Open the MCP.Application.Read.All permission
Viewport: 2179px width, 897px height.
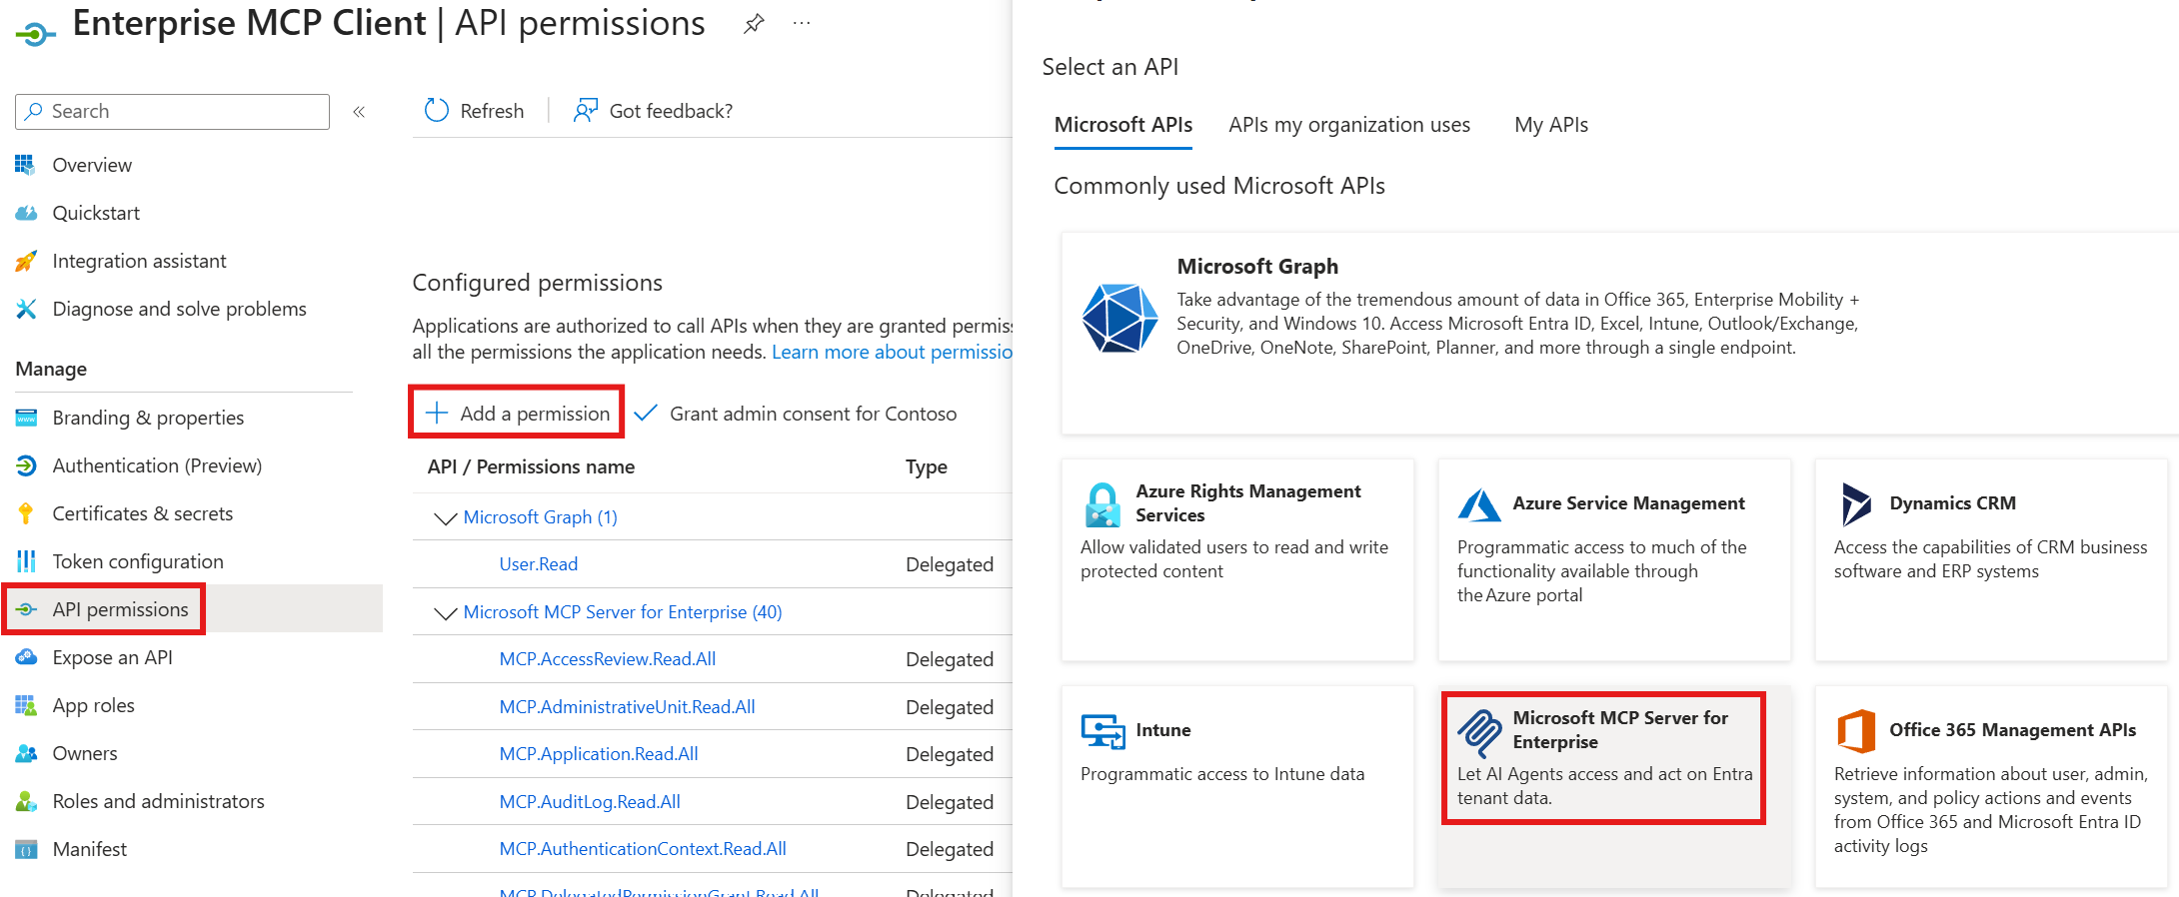click(x=599, y=754)
